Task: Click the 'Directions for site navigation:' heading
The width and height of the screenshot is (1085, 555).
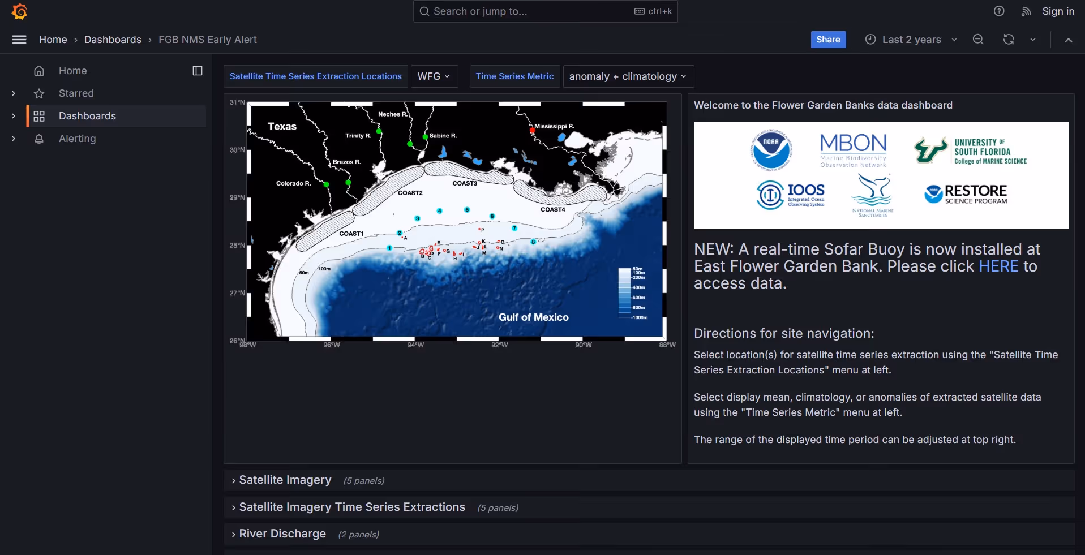Action: pyautogui.click(x=784, y=333)
